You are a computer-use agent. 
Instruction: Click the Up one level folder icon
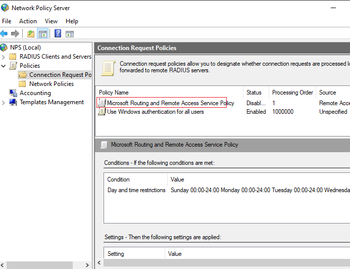pos(31,34)
